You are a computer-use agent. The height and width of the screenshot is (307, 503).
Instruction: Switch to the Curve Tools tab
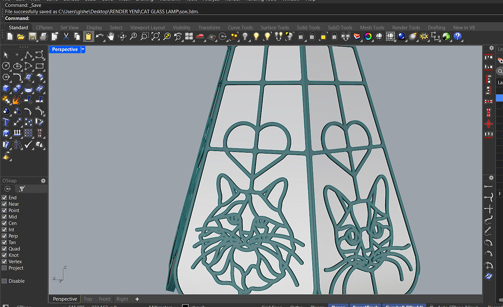click(240, 28)
